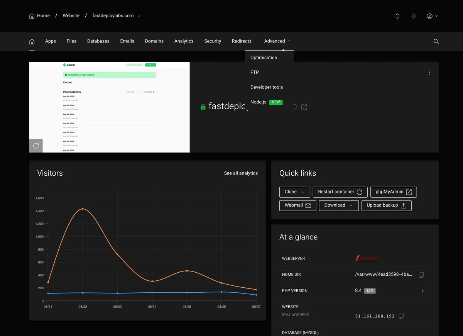Expand the fastdeploylabs.com breadcrumb dropdown

[139, 16]
